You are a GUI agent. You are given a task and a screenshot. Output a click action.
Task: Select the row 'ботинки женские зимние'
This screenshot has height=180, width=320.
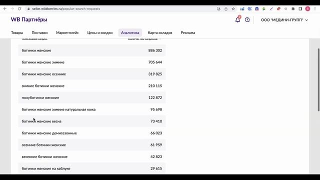pos(92,62)
